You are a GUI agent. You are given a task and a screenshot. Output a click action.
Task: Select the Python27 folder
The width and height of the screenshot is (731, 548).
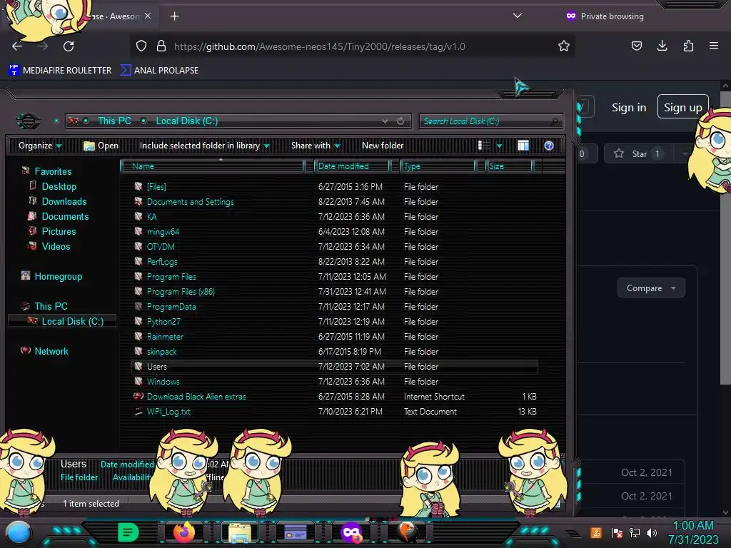click(x=163, y=322)
